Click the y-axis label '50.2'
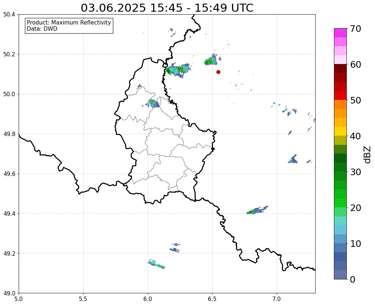Image resolution: width=375 pixels, height=305 pixels. [x=9, y=54]
